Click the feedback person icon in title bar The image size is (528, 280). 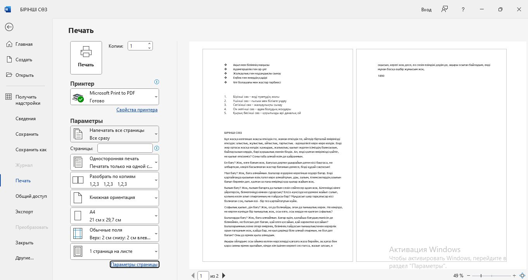click(445, 9)
